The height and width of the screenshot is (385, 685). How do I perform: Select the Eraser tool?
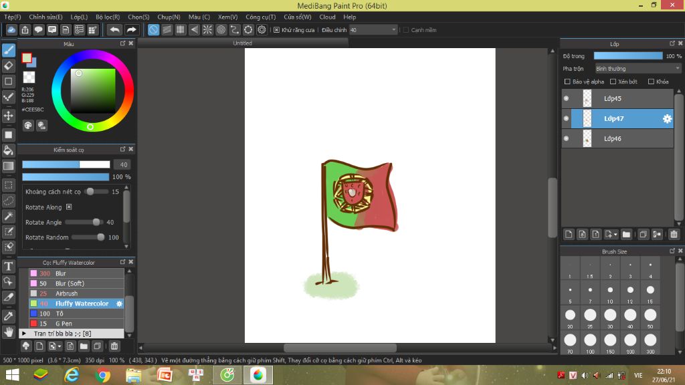[x=9, y=66]
